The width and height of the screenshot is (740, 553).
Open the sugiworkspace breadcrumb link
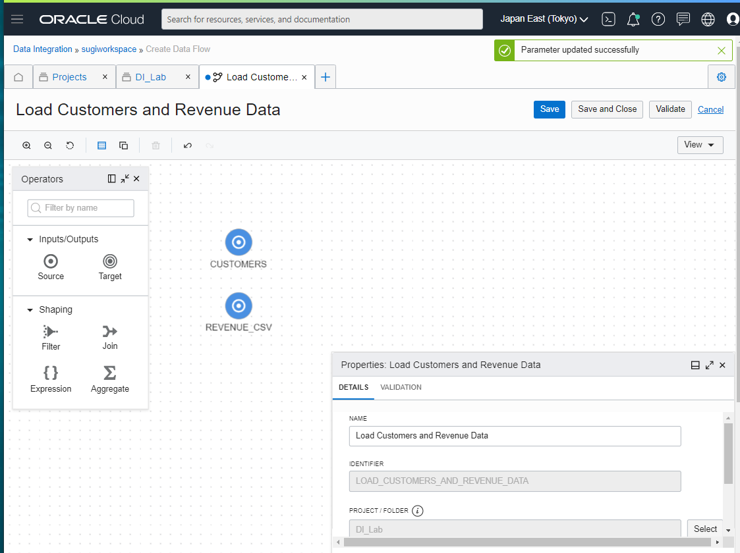[x=109, y=49]
